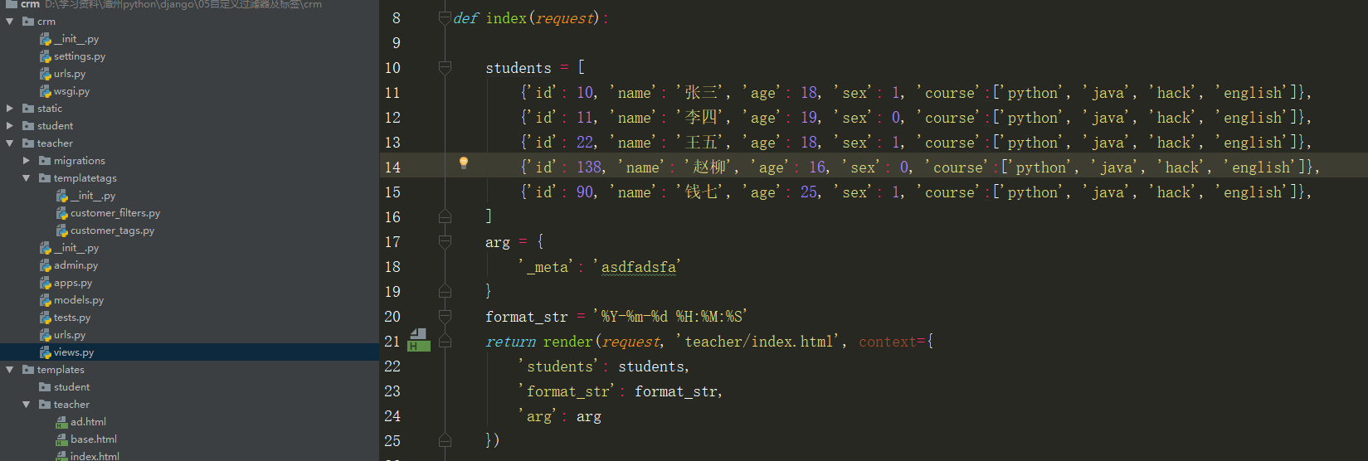Click the static folder icon
Screen dimensions: 1368x461
pyautogui.click(x=28, y=109)
